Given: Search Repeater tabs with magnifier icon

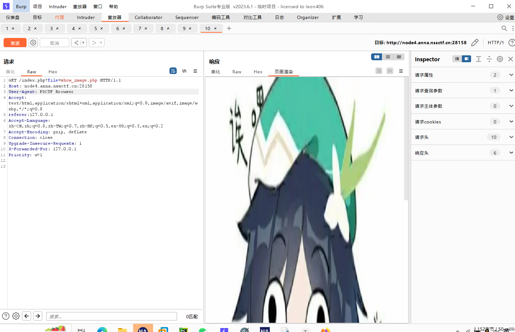Looking at the screenshot, I should (x=504, y=28).
